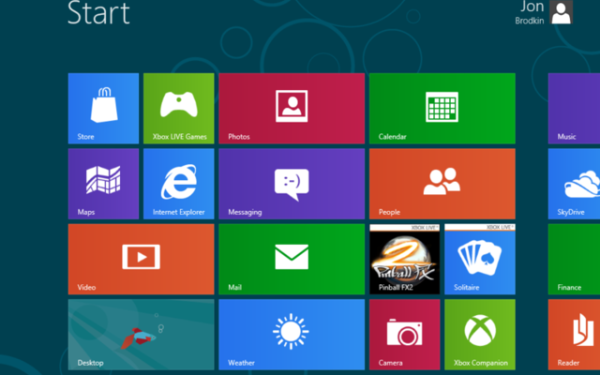Switch to the Desktop tile
The image size is (600, 375).
click(141, 335)
